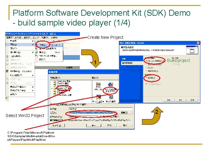Close the Win32 application wizard with its red X

pos(198,43)
